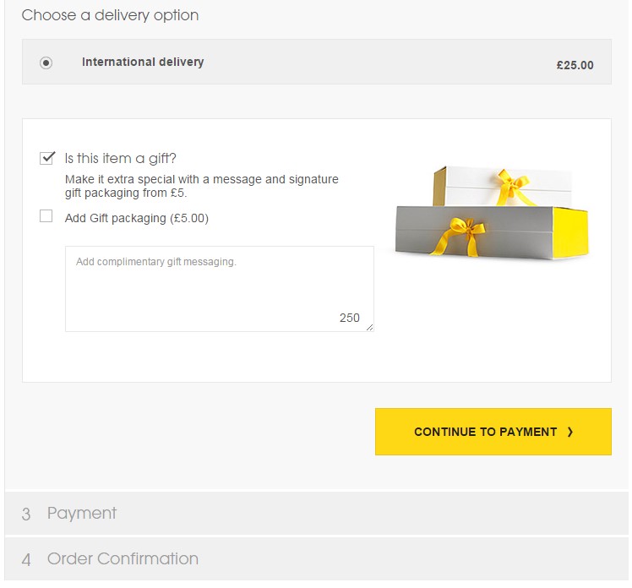Click the 'Add Gift packaging (£5.00)' label
This screenshot has width=632, height=588.
pyautogui.click(x=137, y=218)
